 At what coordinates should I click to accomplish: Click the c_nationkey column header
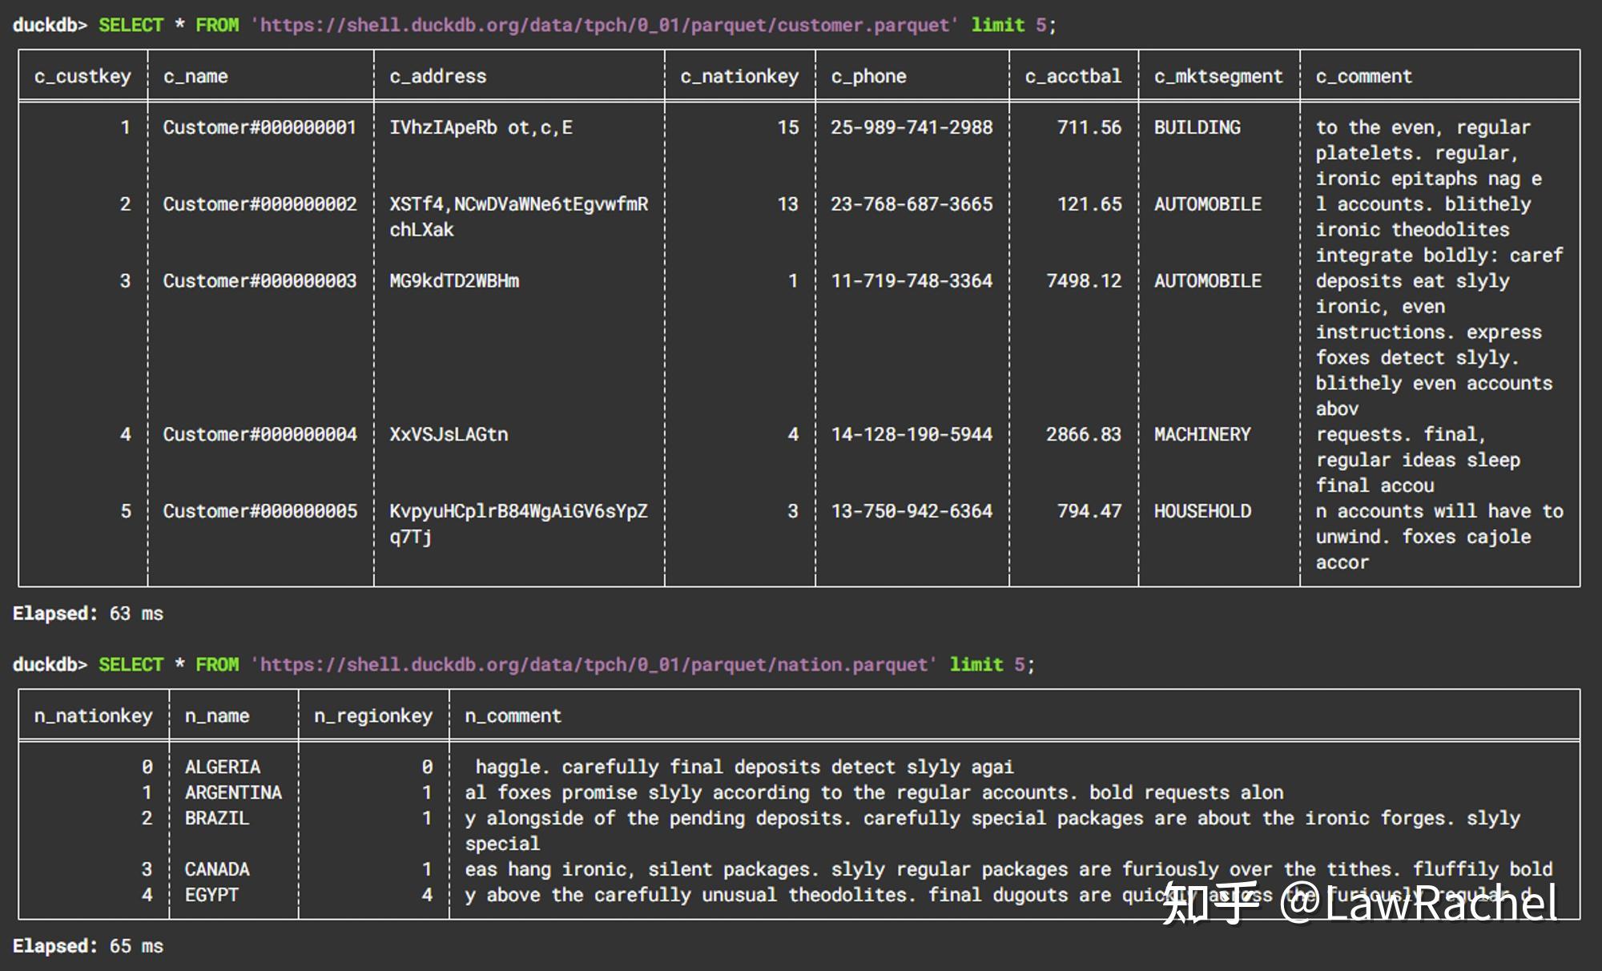(739, 76)
